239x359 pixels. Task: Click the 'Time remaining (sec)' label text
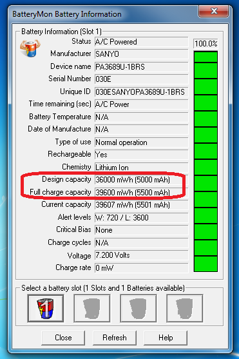tap(60, 104)
